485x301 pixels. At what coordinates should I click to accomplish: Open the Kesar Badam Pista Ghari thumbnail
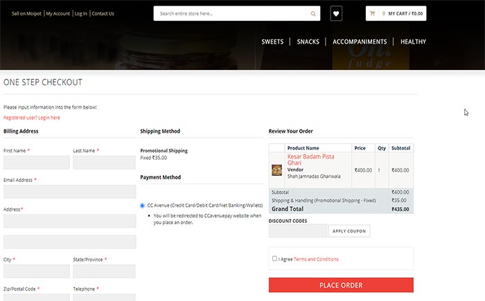pos(276,170)
